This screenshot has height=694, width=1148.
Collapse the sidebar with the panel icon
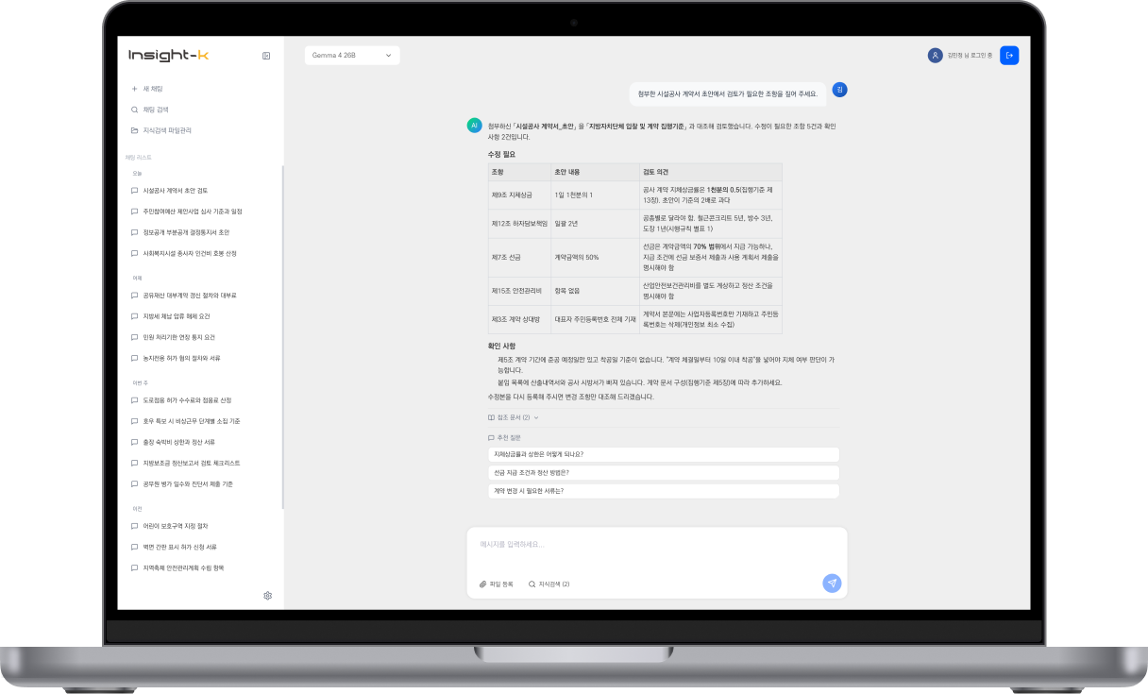[266, 56]
